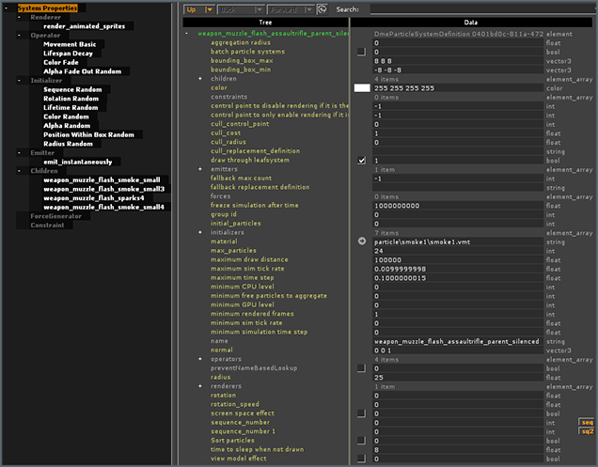Click the material browse arrow icon
The image size is (598, 467).
click(362, 241)
